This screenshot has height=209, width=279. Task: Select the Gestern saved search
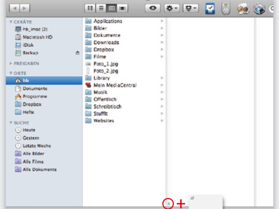(44, 138)
